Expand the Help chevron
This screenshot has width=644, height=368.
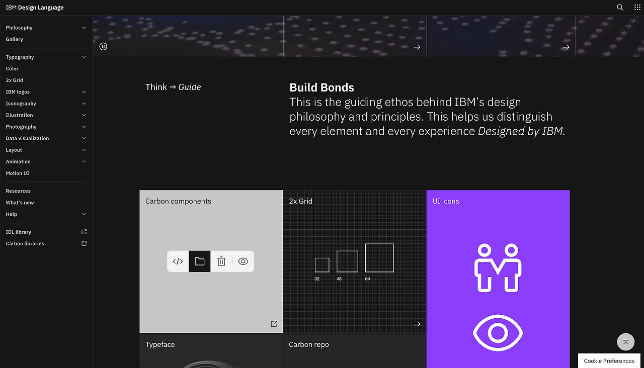click(x=84, y=214)
